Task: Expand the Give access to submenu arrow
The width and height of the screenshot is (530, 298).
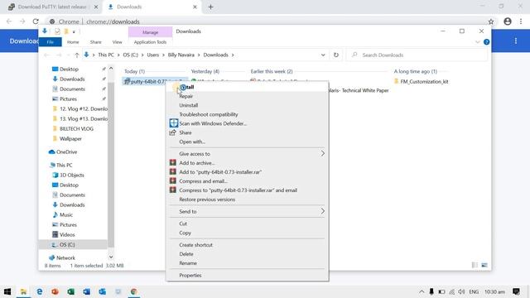Action: (x=322, y=154)
